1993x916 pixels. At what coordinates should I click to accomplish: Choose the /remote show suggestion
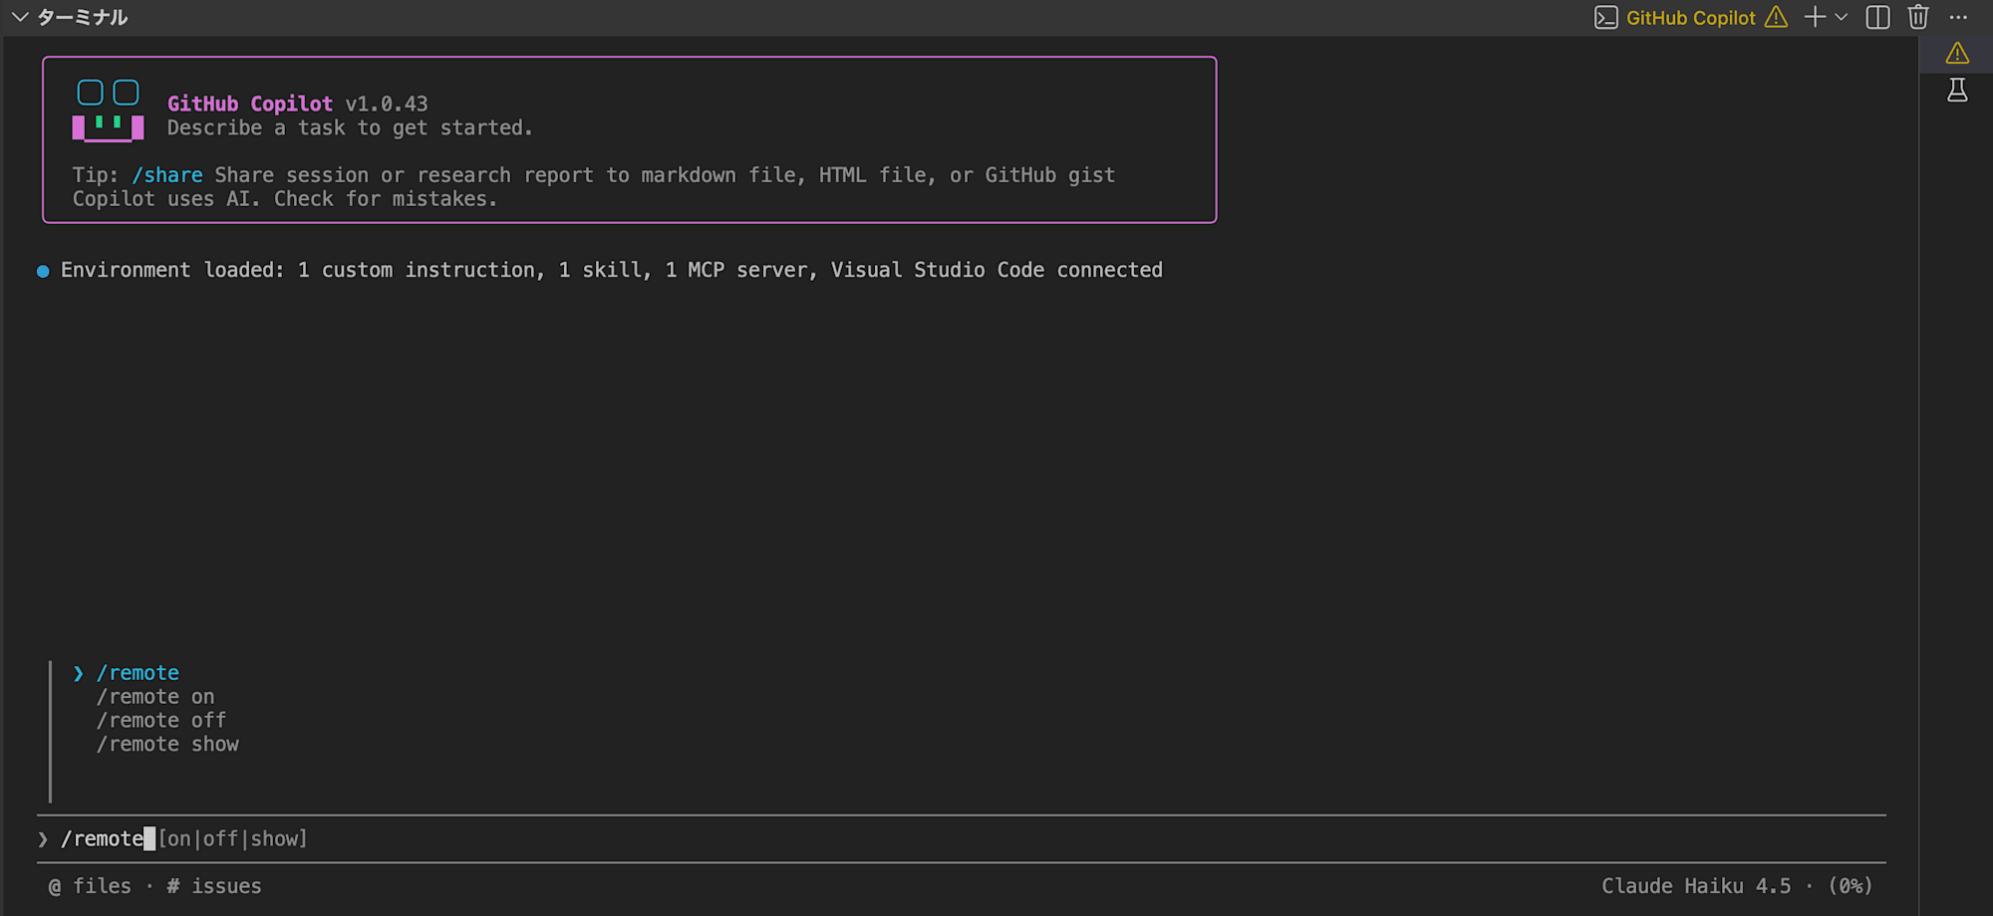point(167,744)
